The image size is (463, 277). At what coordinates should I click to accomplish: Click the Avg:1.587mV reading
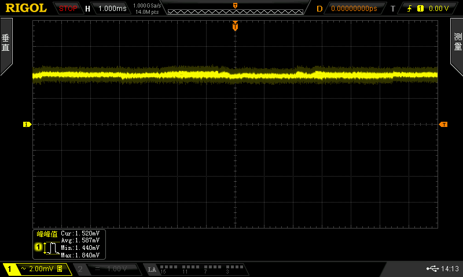click(80, 241)
